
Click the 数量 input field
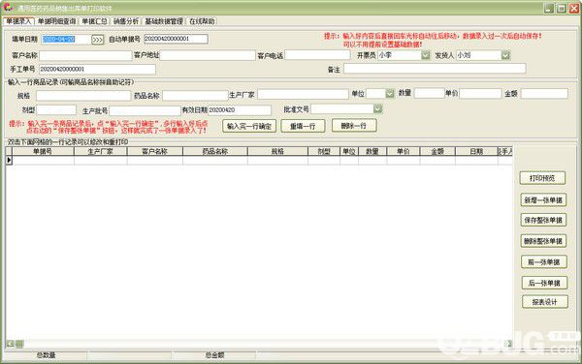pyautogui.click(x=429, y=93)
